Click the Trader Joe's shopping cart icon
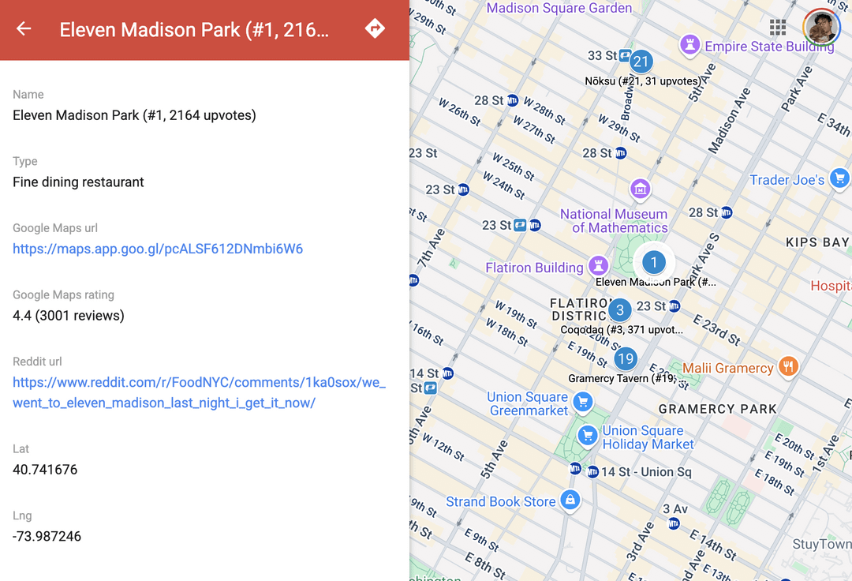 (x=839, y=179)
